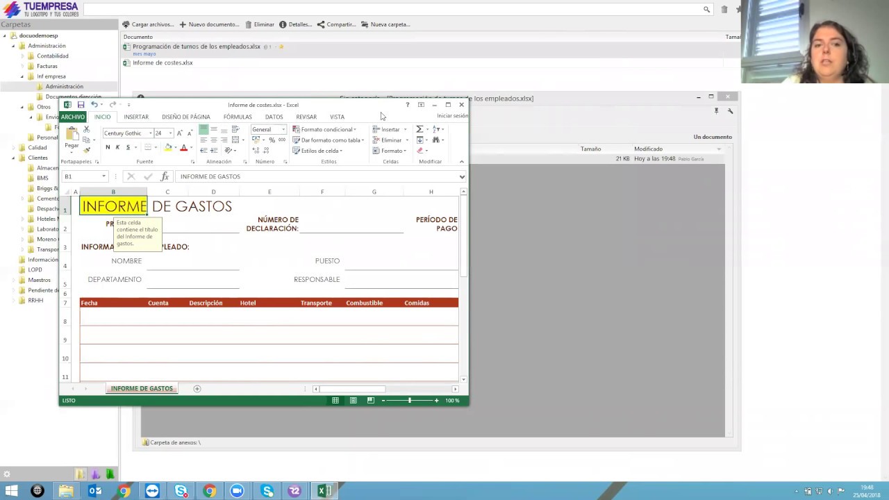Switch to Normal view grid icon in status bar
889x500 pixels.
pos(335,400)
